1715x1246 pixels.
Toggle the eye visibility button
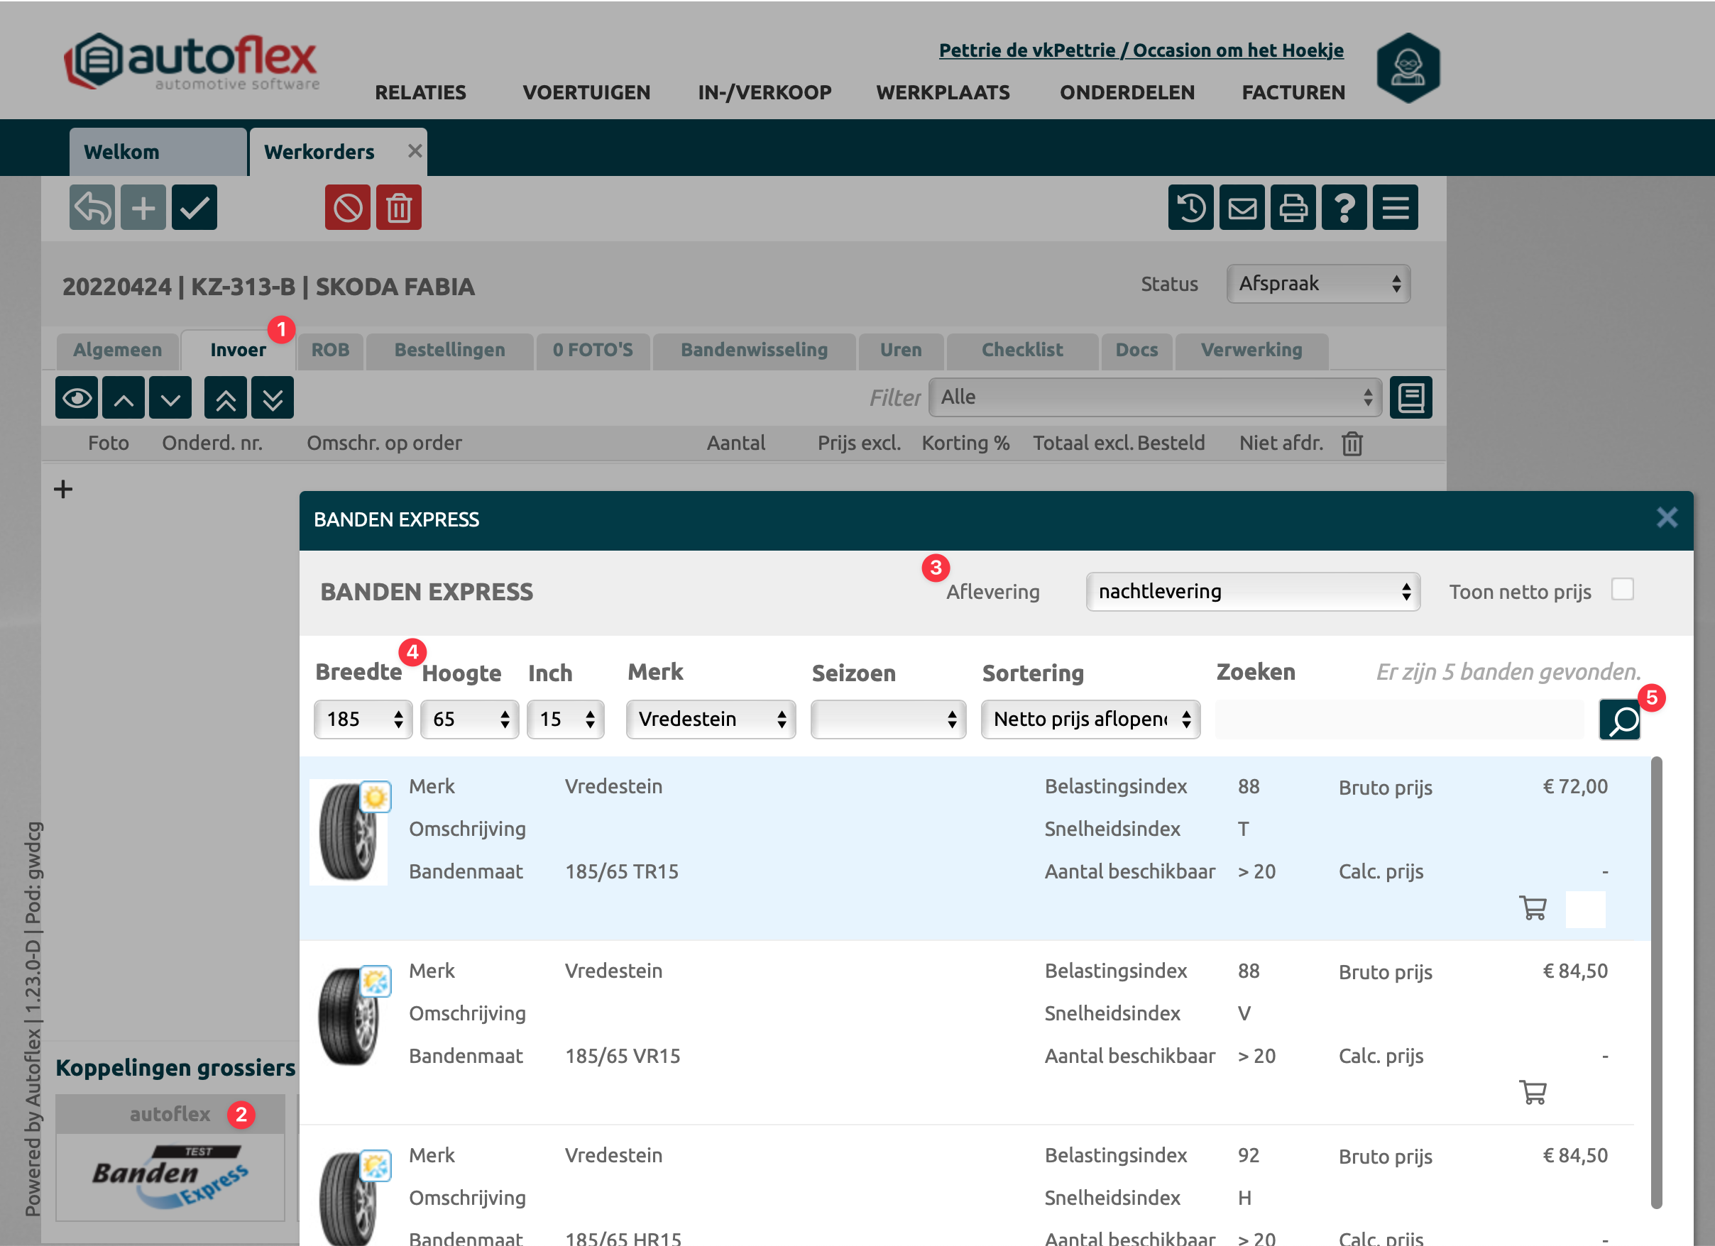coord(77,397)
